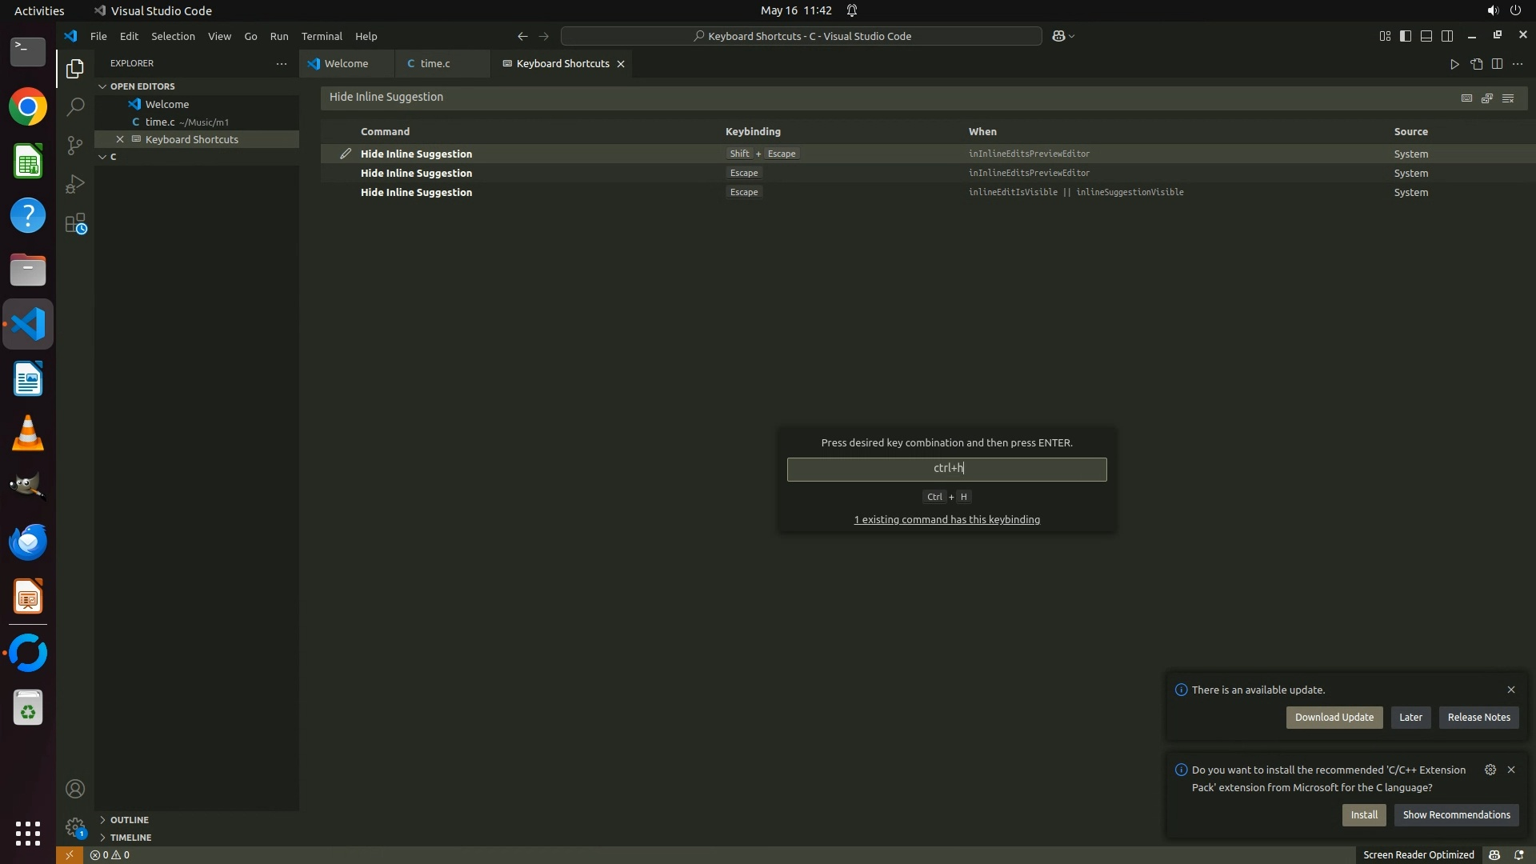
Task: Clear keybindings search input icon
Action: tap(1508, 98)
